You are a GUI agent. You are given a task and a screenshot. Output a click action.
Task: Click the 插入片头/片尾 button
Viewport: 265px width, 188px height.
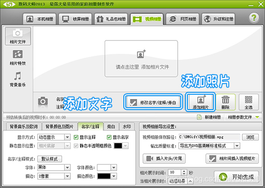tap(164, 159)
